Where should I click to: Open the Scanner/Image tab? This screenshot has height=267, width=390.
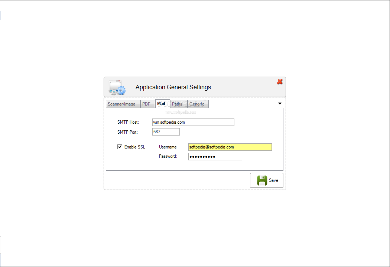pos(123,104)
